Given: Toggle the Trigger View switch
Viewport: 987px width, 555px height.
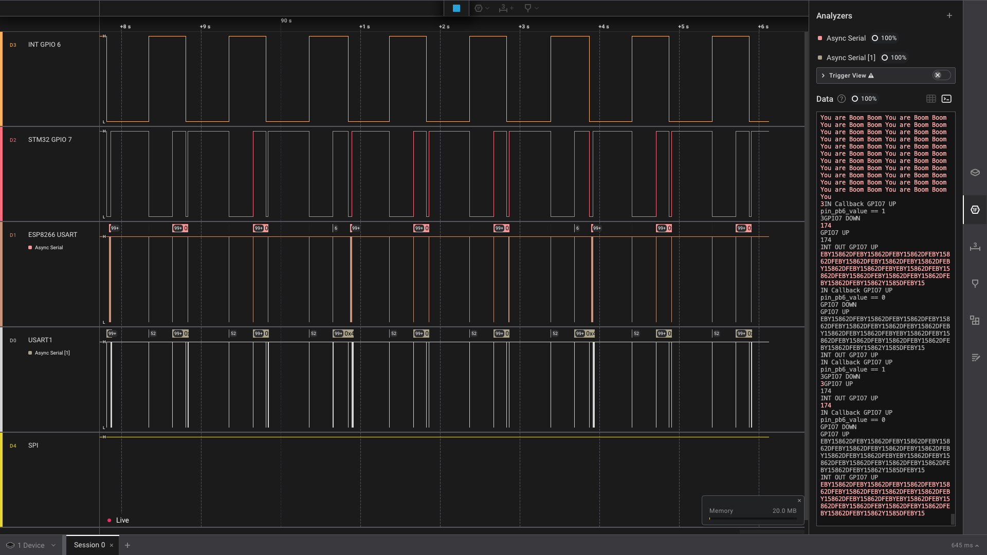Looking at the screenshot, I should pos(941,76).
